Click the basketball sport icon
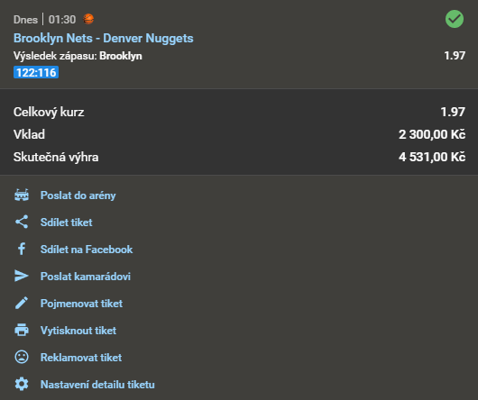Image resolution: width=478 pixels, height=400 pixels. click(x=88, y=19)
